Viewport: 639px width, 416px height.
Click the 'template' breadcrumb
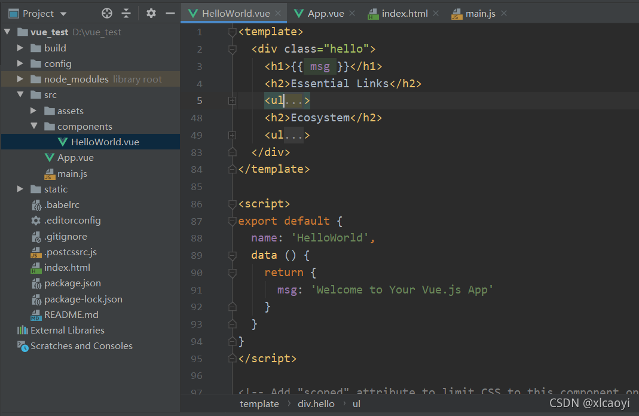(259, 404)
